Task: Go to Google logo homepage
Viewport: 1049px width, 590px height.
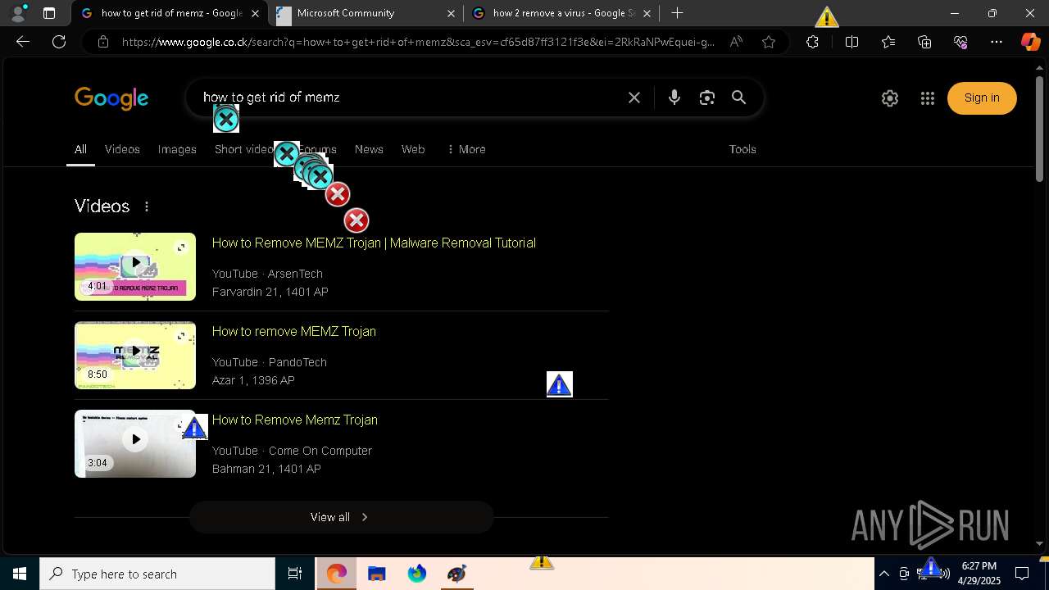Action: pyautogui.click(x=111, y=98)
